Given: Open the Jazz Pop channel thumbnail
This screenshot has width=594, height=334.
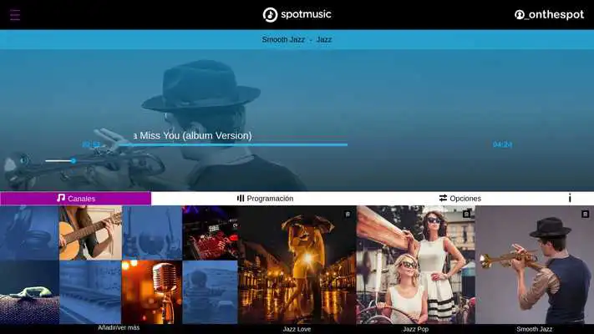Looking at the screenshot, I should point(415,265).
